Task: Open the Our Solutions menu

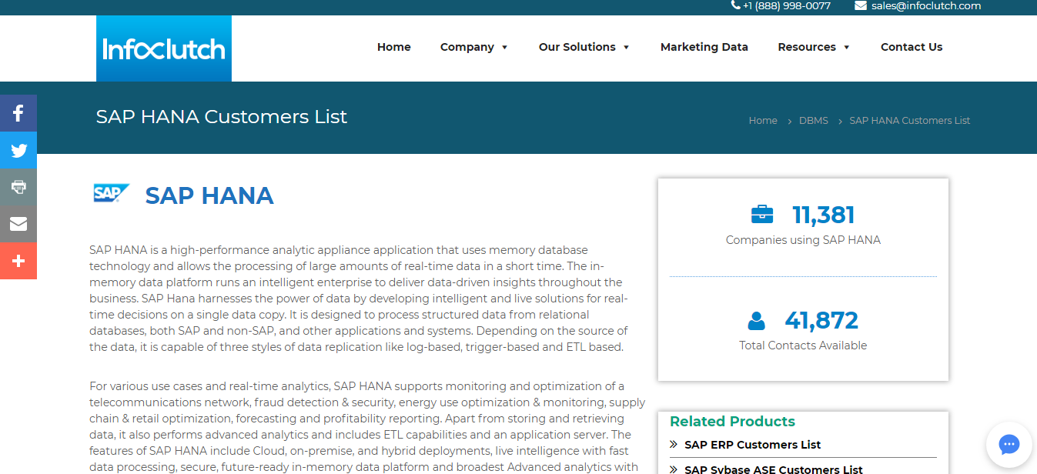Action: pos(577,47)
